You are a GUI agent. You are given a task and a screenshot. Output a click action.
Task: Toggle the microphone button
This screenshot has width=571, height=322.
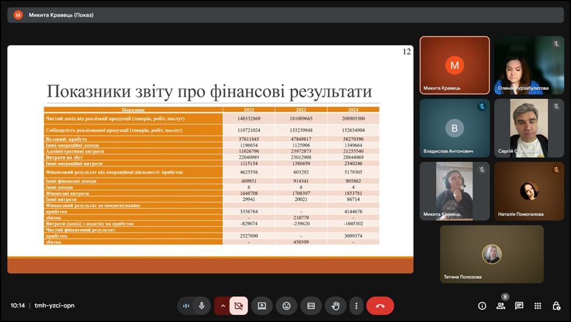[x=202, y=306]
